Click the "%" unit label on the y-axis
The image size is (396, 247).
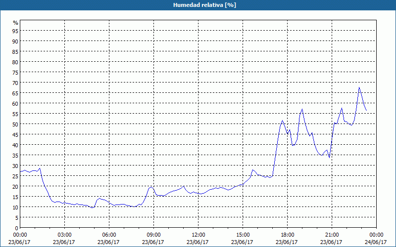tap(16, 23)
